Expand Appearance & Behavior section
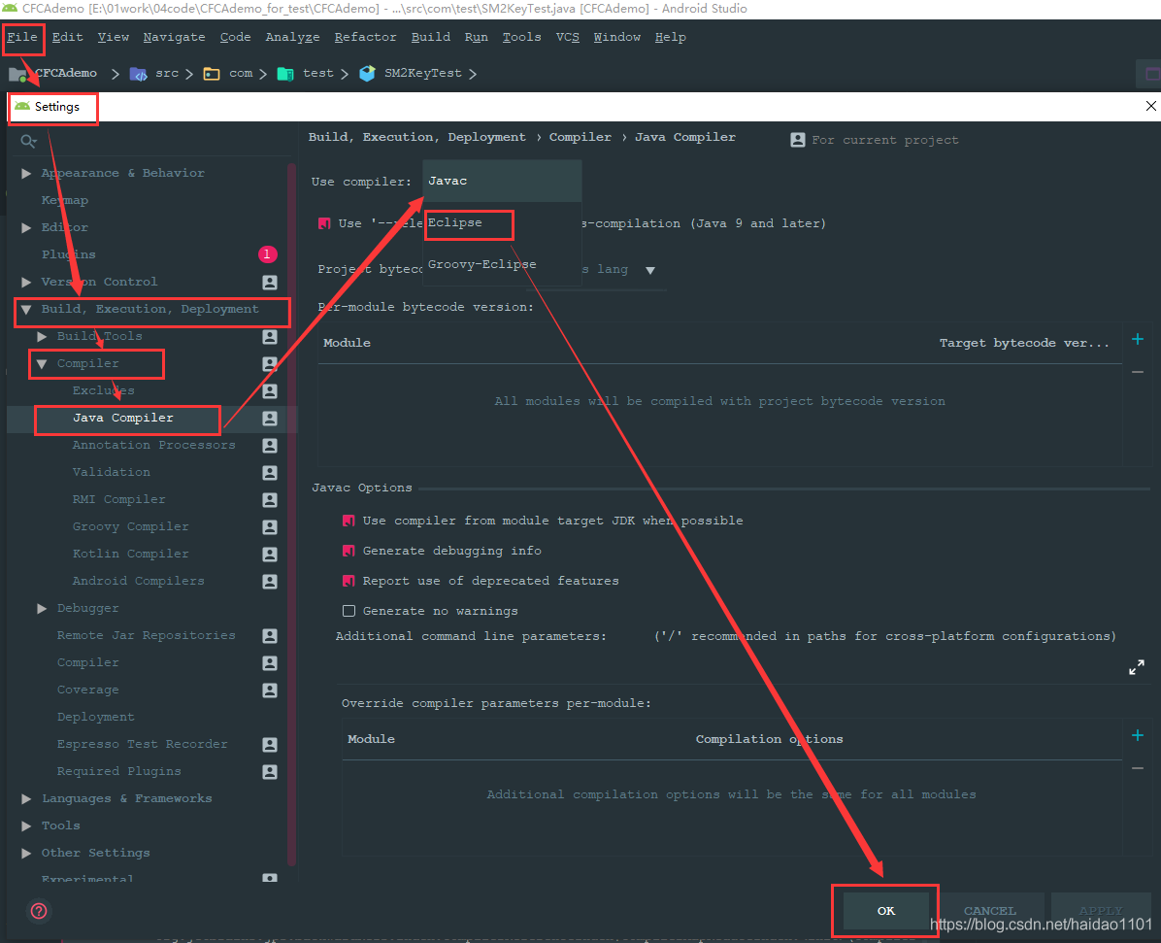 tap(26, 173)
